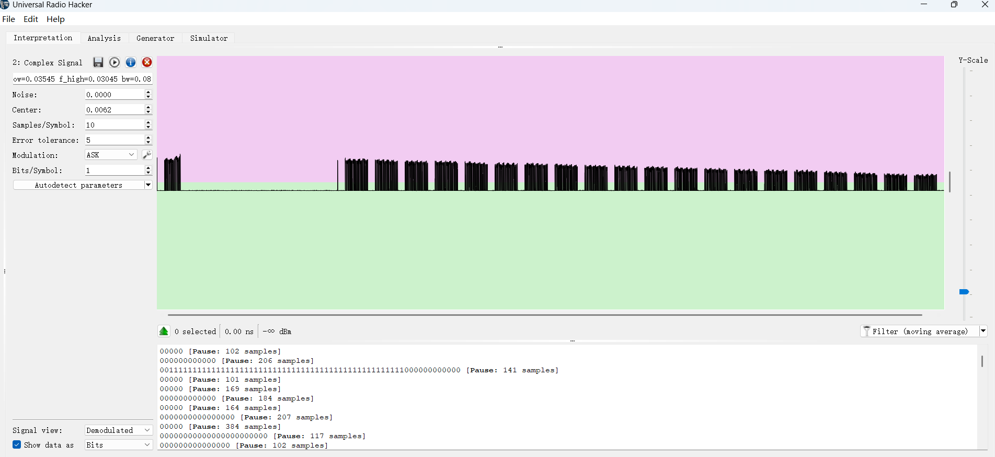
Task: Click the vertical scrollbar of the bits output
Action: [982, 361]
